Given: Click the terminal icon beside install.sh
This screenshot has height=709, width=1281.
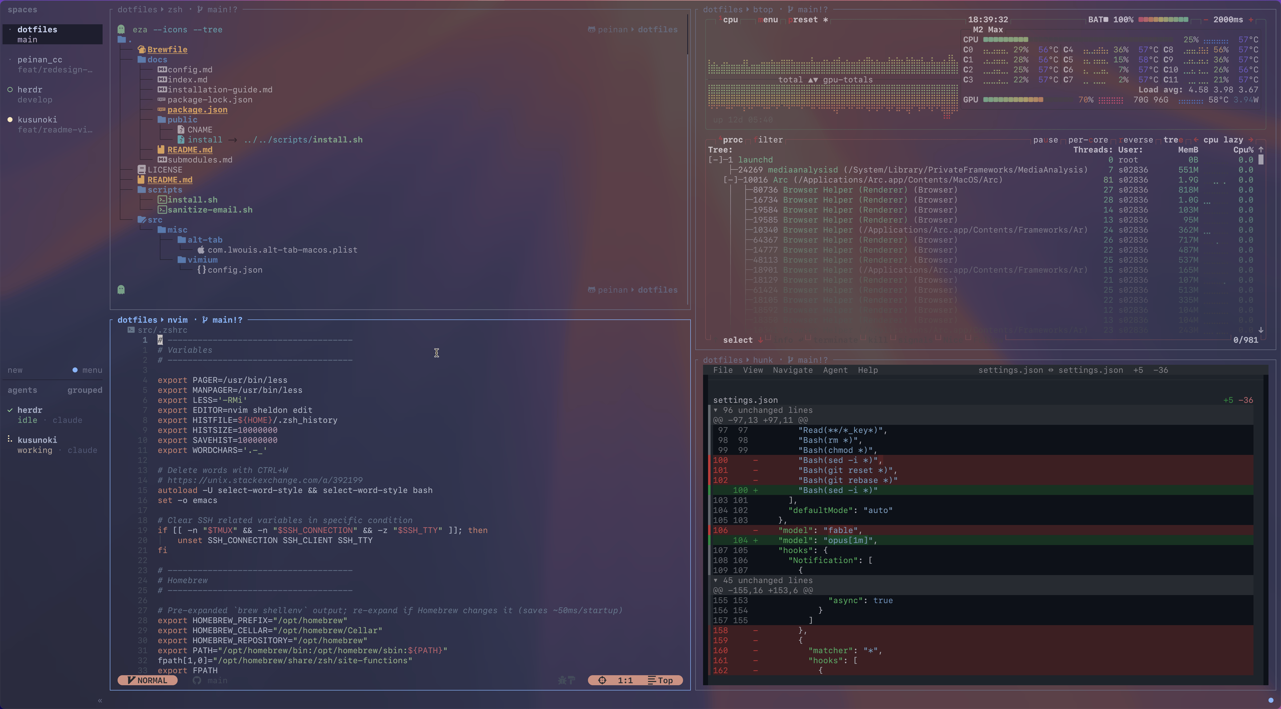Looking at the screenshot, I should pos(162,200).
